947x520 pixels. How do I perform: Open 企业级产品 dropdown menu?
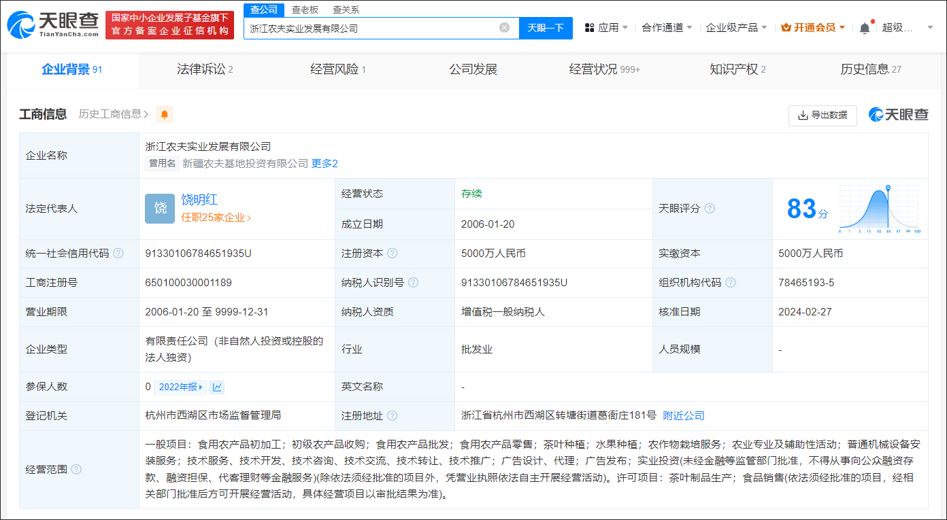tap(736, 28)
